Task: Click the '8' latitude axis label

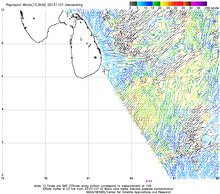Action: point(2,43)
